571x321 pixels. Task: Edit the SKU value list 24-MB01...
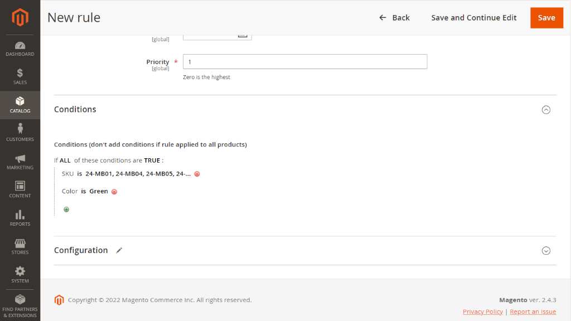pyautogui.click(x=138, y=174)
